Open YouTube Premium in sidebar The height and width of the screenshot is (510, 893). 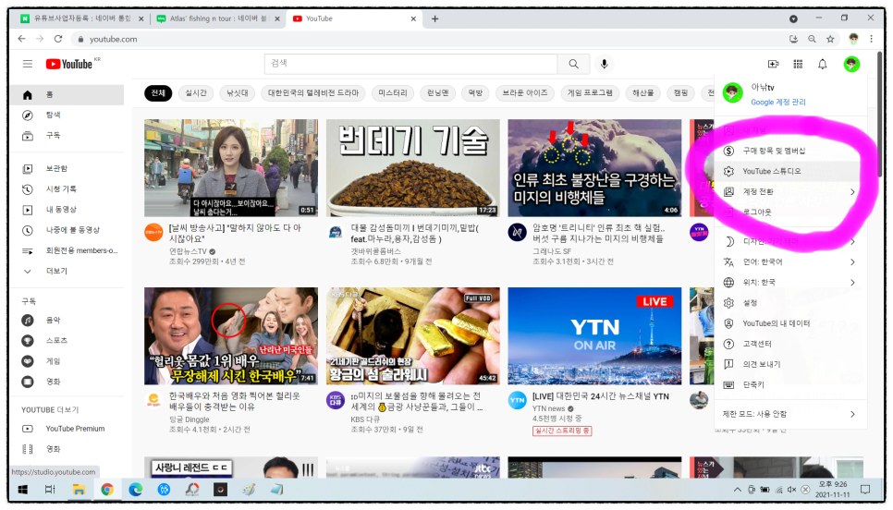tap(67, 429)
